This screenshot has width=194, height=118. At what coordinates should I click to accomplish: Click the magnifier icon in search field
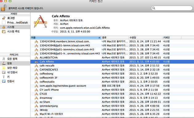click(x=154, y=8)
